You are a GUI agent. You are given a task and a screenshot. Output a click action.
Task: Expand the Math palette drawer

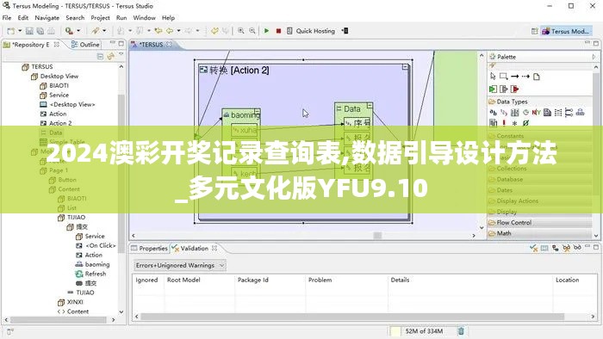[x=540, y=233]
